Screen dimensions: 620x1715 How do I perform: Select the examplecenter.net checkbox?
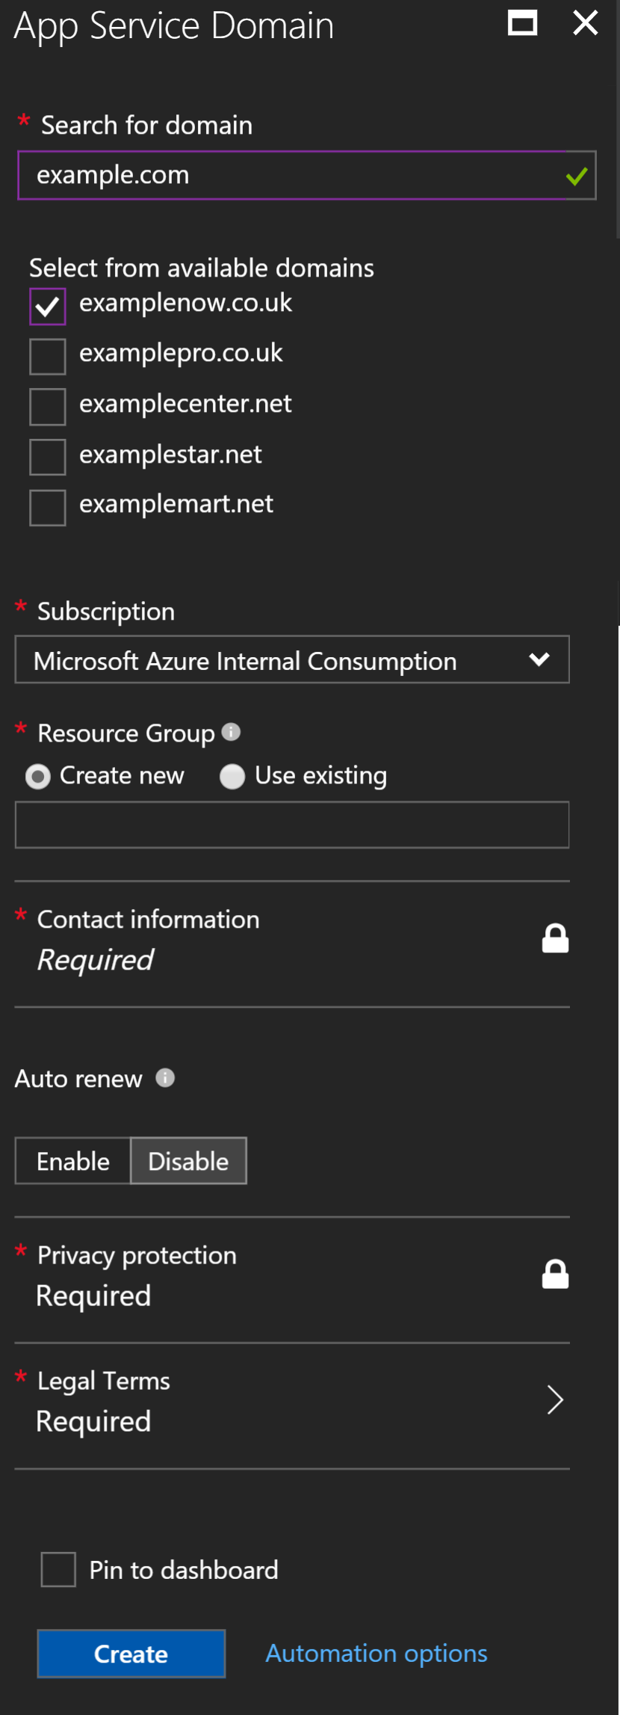click(x=48, y=407)
